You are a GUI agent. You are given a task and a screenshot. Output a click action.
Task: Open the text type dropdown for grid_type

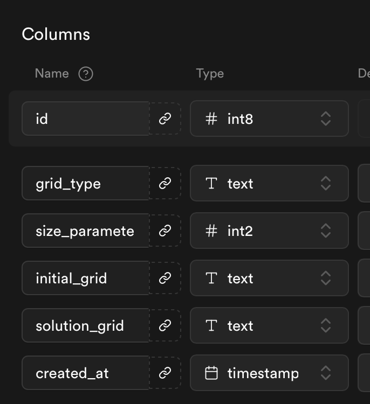click(269, 184)
